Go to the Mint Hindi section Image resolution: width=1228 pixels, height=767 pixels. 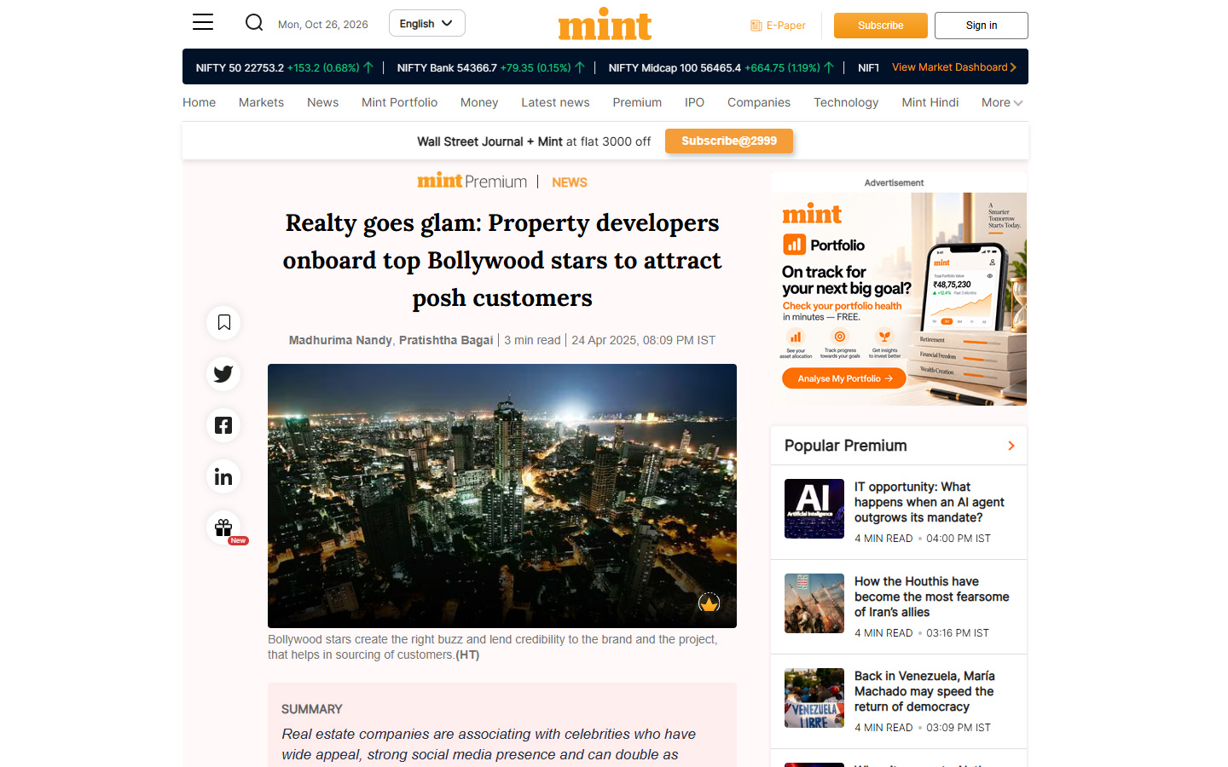930,102
